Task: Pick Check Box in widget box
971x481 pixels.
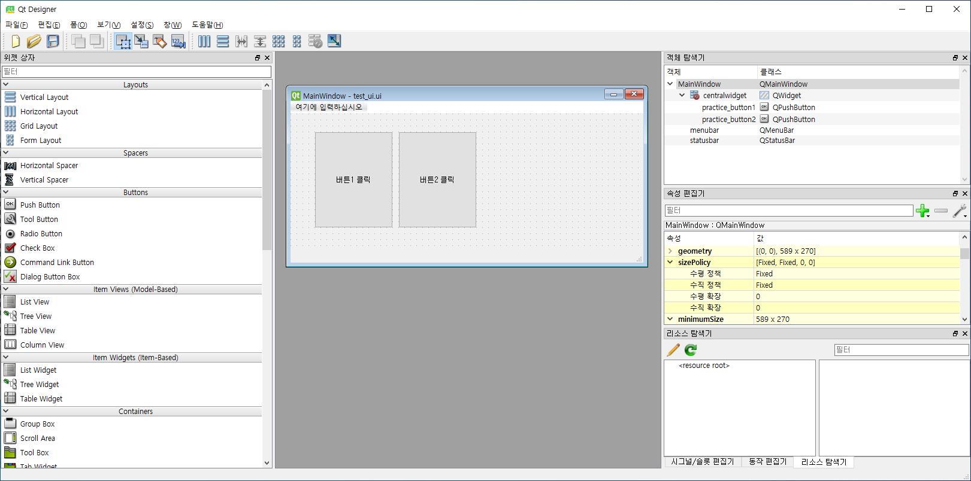Action: tap(37, 248)
